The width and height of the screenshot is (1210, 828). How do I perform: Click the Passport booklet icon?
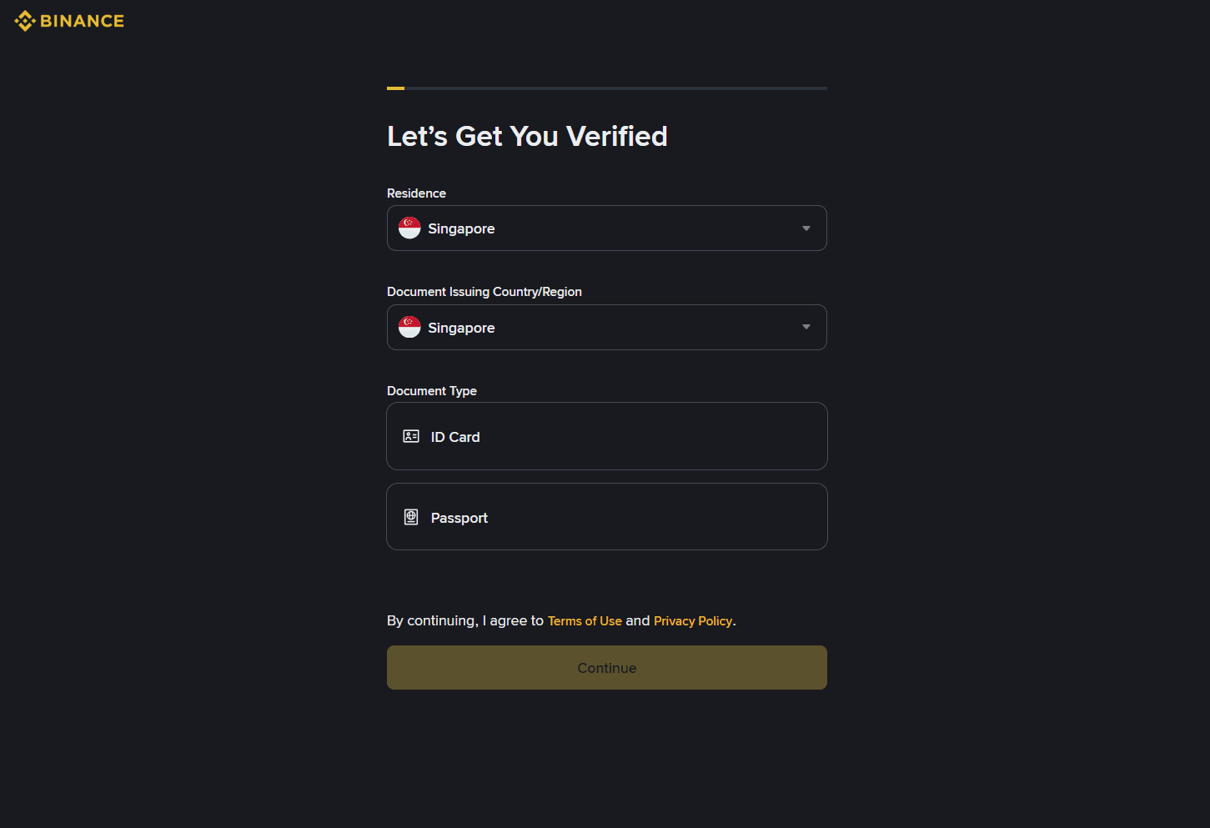(411, 517)
